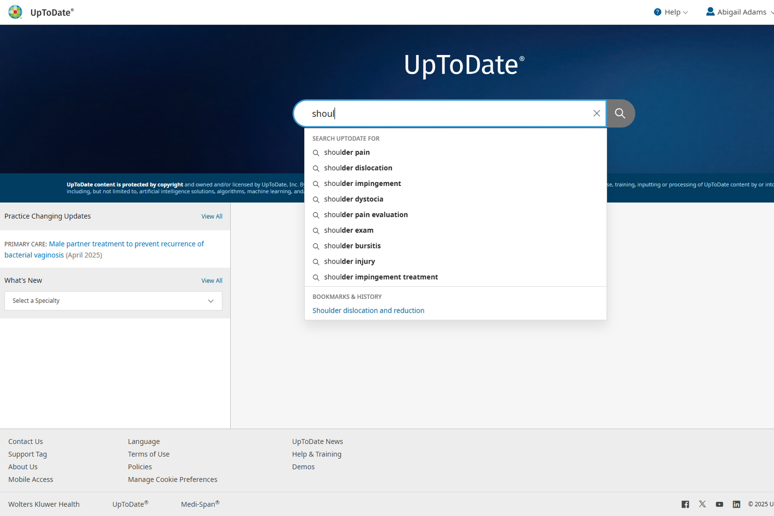Viewport: 774px width, 516px height.
Task: Click the UpToDate logo icon in header
Action: point(15,12)
